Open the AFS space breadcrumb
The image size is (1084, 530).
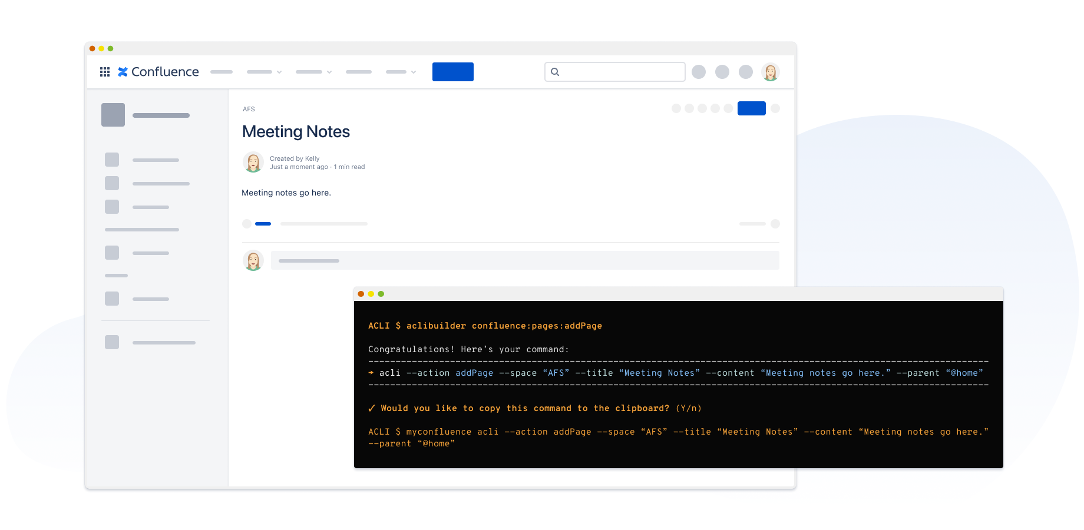(x=249, y=109)
